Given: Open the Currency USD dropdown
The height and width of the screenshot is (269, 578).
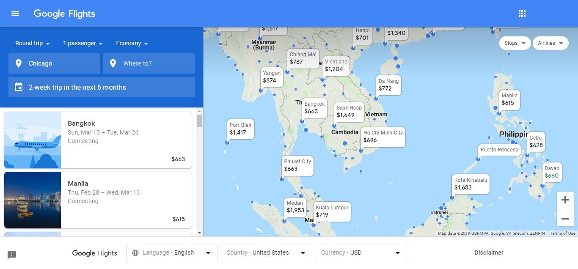Looking at the screenshot, I should coord(361,253).
